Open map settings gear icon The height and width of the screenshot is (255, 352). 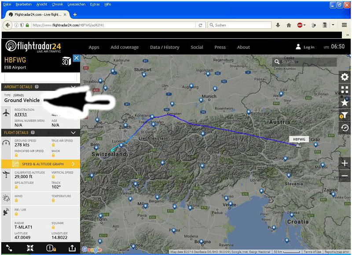coord(345,77)
